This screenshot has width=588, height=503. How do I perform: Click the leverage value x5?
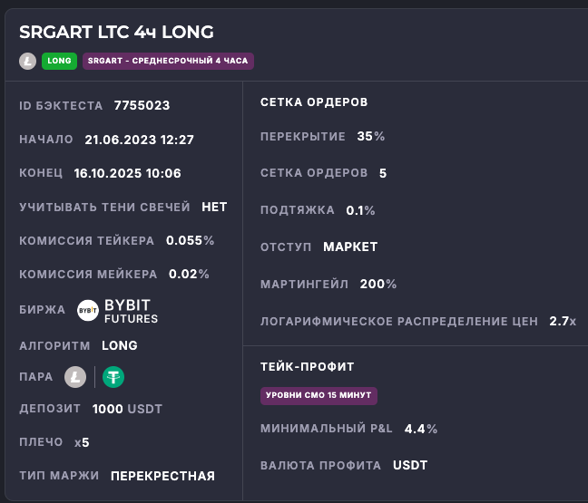82,442
